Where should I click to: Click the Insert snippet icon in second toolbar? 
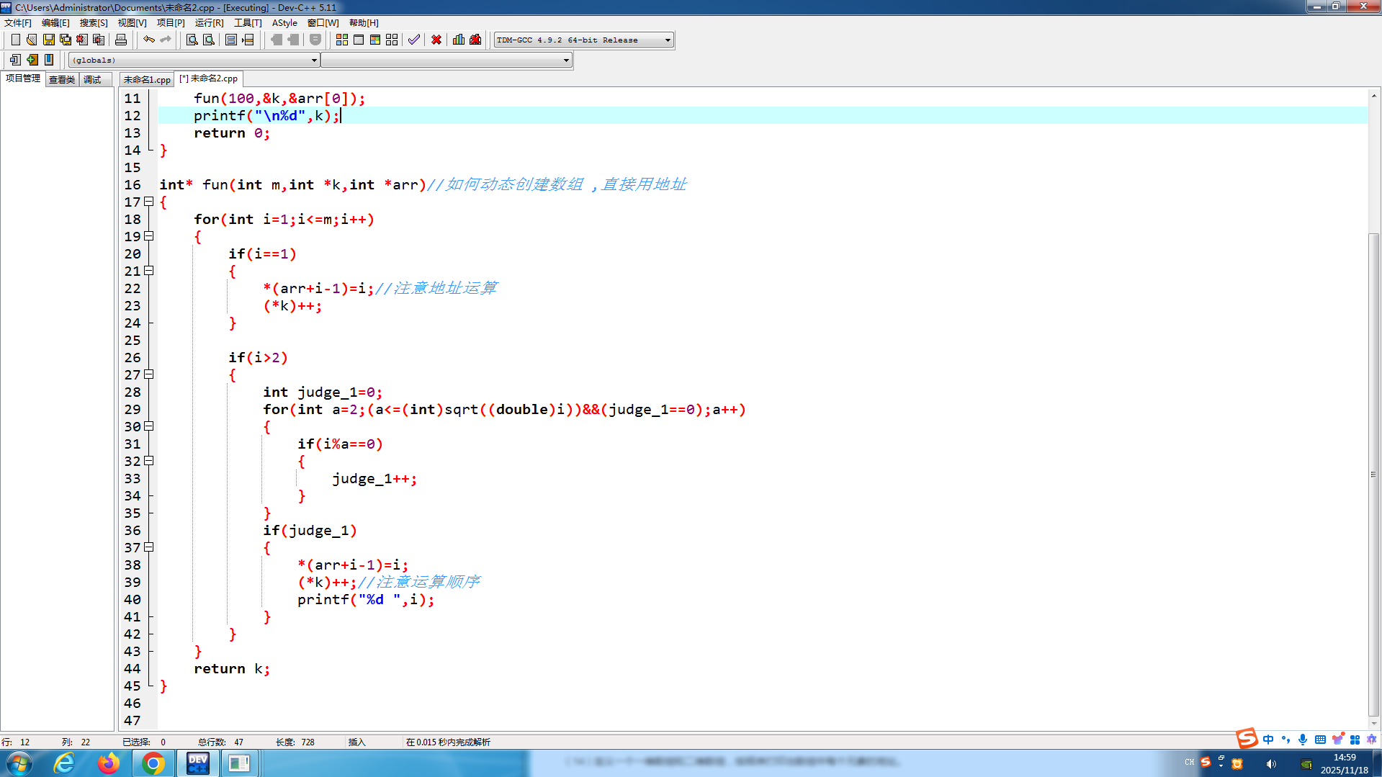pyautogui.click(x=15, y=60)
